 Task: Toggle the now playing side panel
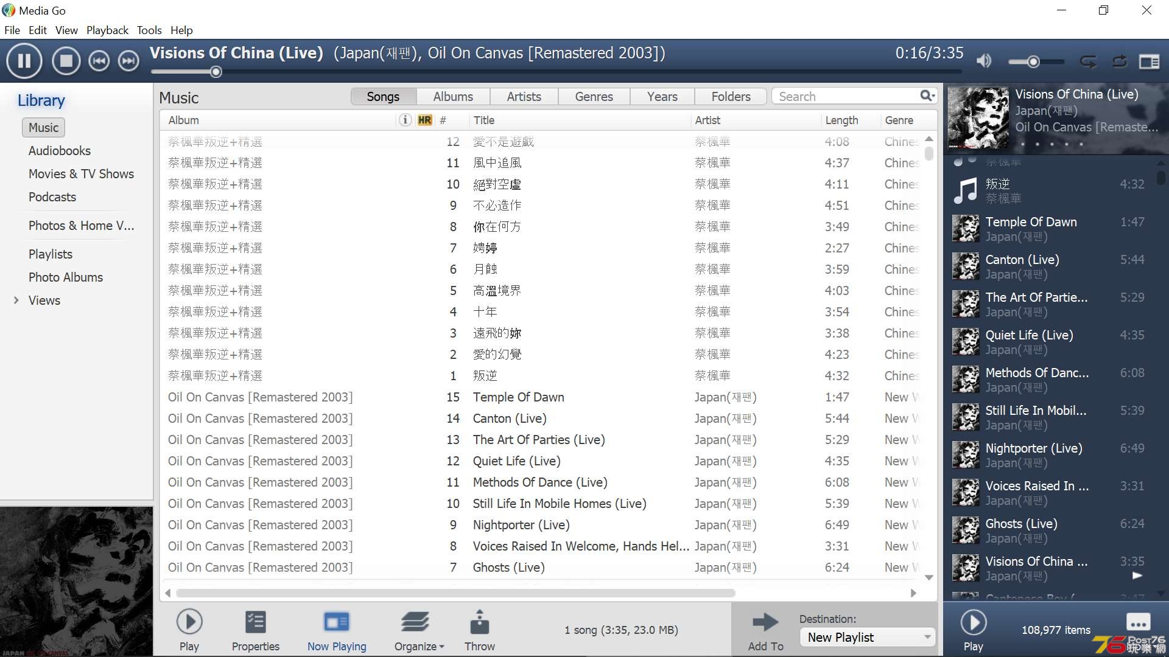(1150, 61)
